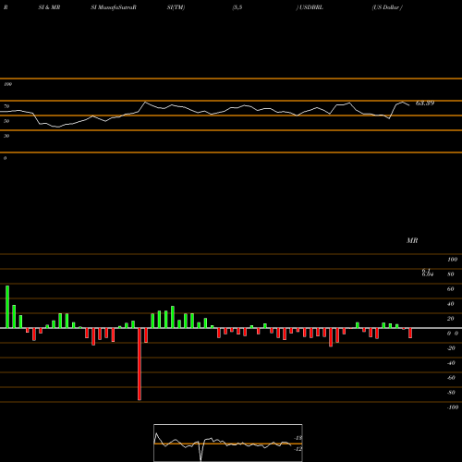Click the MR axis label -40
This screenshot has width=462, height=462.
tap(451, 363)
